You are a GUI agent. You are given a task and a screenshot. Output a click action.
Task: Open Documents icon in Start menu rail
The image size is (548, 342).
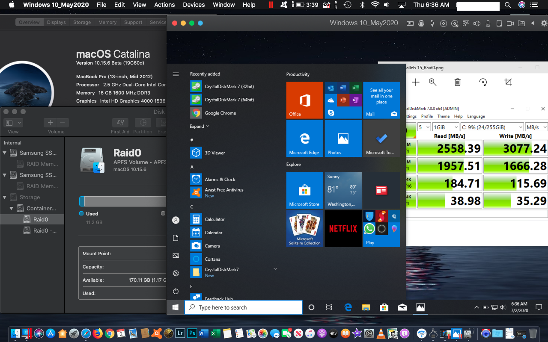pos(176,238)
